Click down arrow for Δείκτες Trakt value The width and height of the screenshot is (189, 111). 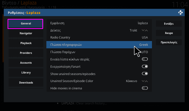[x=143, y=30]
